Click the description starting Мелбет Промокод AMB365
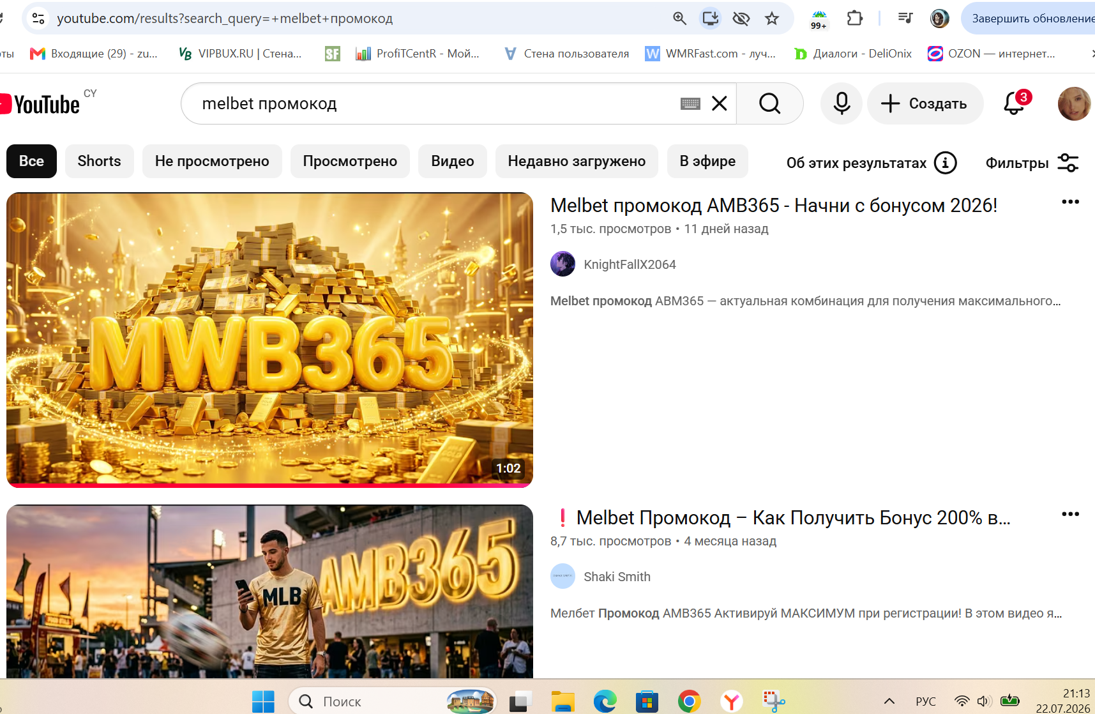1095x714 pixels. point(806,613)
